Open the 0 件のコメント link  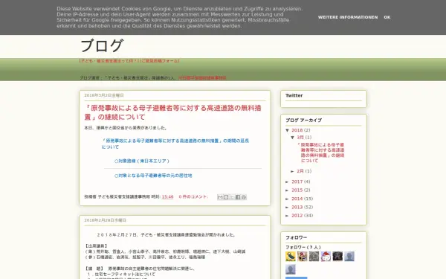tap(193, 196)
